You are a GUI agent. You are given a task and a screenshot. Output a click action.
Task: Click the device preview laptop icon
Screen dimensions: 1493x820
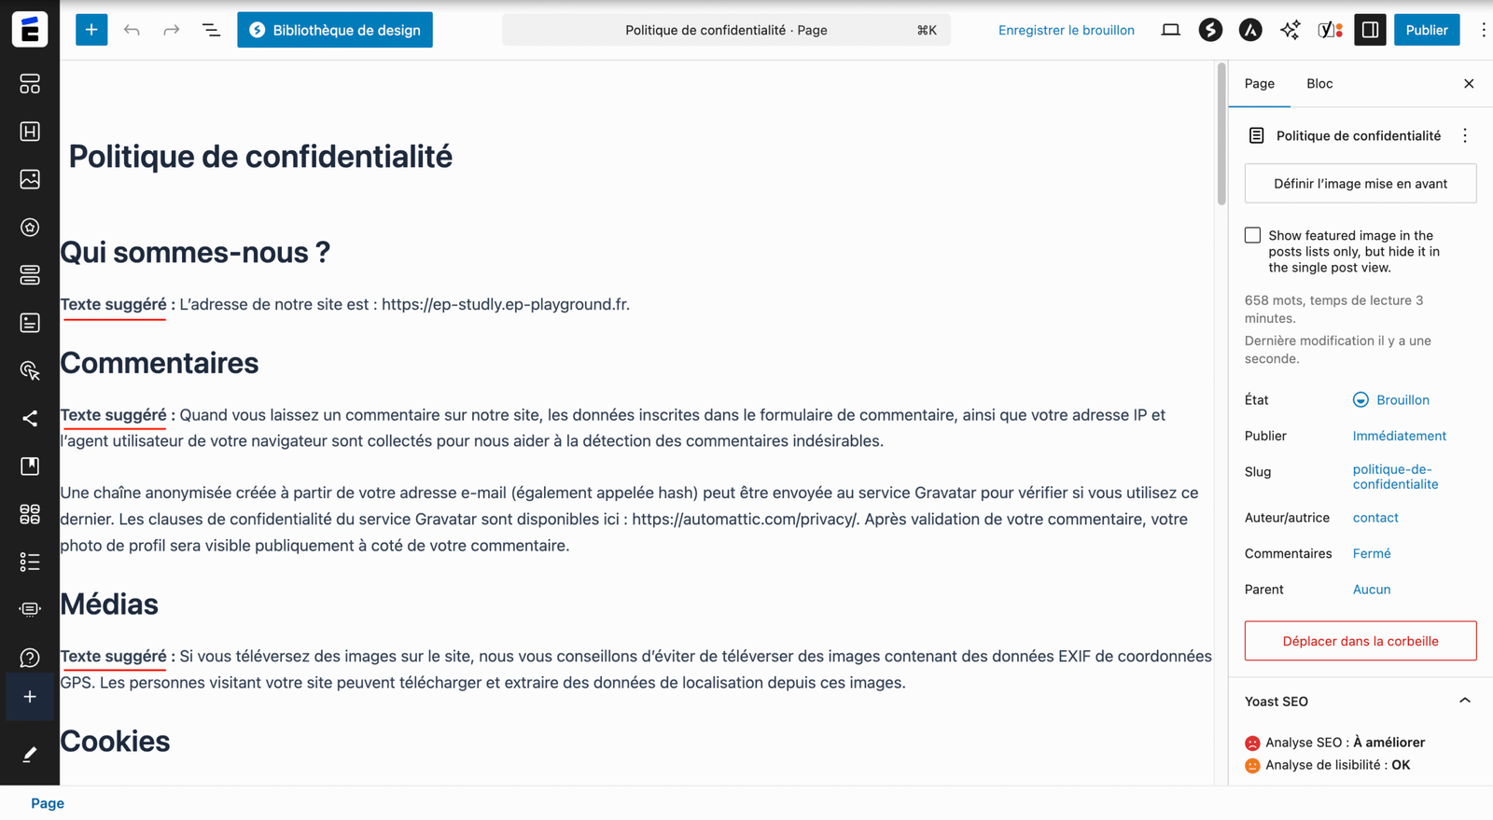(1170, 30)
